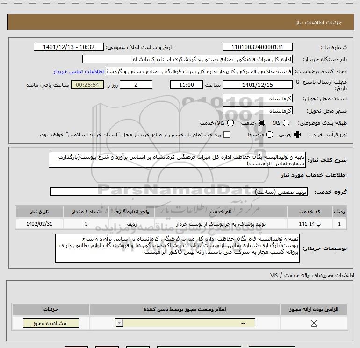Screen dimensions: 360x348
Task: Click the delivery province field کرمانشاه
Action: click(x=257, y=99)
